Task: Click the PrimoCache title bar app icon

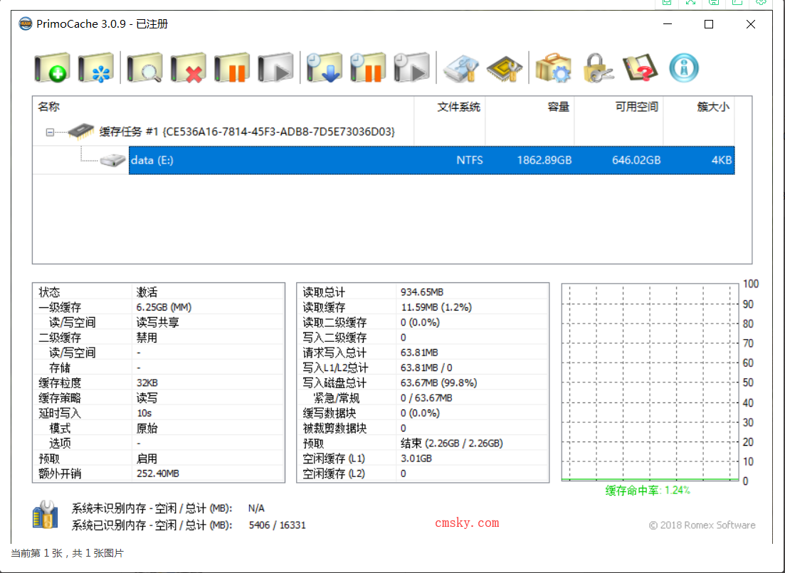Action: [26, 23]
